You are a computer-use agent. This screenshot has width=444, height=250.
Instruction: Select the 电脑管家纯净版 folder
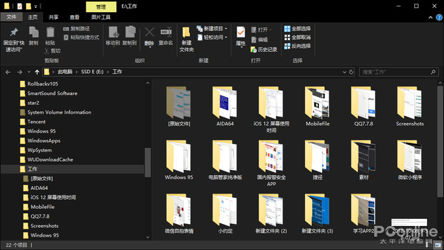pos(225,161)
